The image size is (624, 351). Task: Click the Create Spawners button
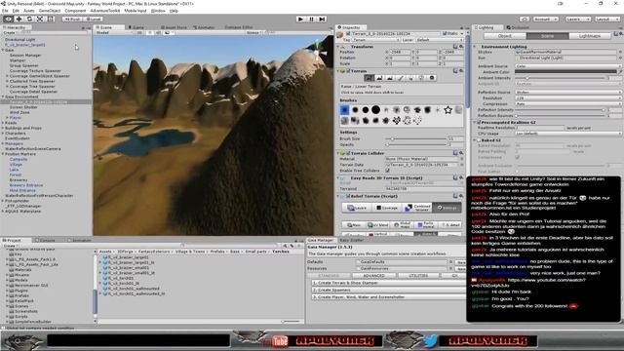coord(388,290)
